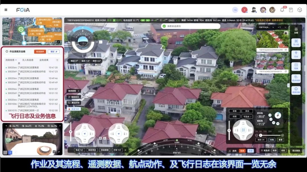Image resolution: width=307 pixels, height=172 pixels.
Task: Switch to the 无人机信息 tab
Action: (28, 60)
